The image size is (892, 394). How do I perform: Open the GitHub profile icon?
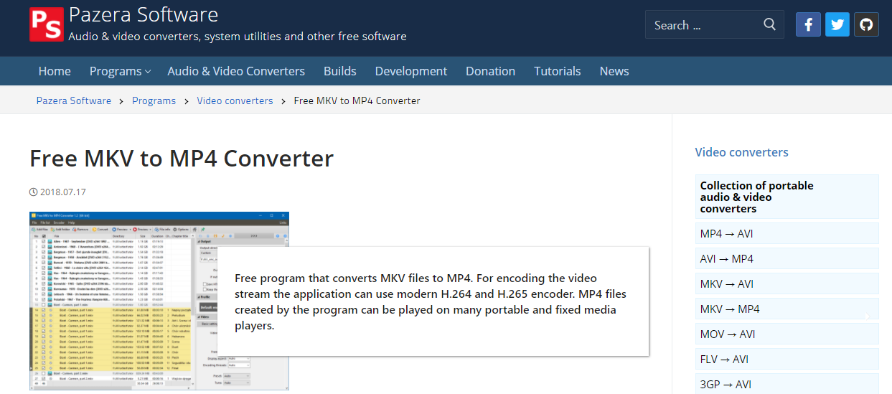click(x=866, y=24)
